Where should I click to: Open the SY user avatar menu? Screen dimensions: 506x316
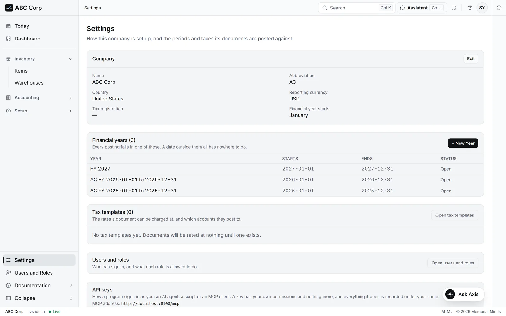(x=482, y=8)
